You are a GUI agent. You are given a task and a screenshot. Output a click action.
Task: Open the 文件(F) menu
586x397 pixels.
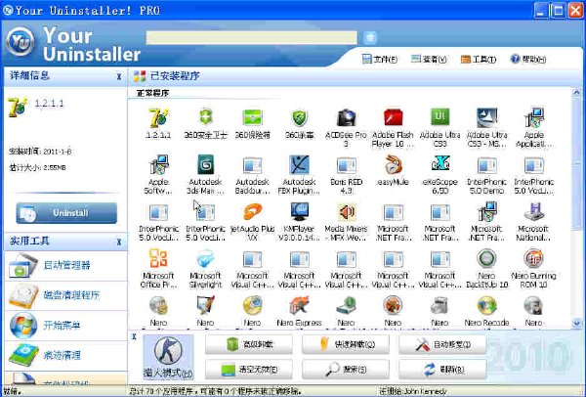[380, 59]
